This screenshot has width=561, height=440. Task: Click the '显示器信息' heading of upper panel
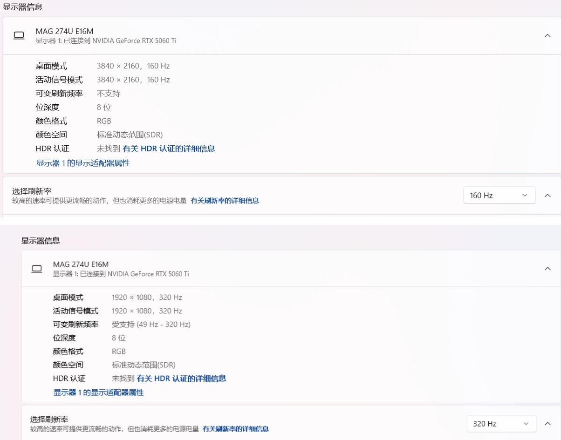click(22, 7)
